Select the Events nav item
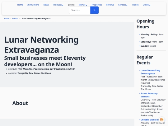The width and height of the screenshot is (168, 126). [x=71, y=5]
